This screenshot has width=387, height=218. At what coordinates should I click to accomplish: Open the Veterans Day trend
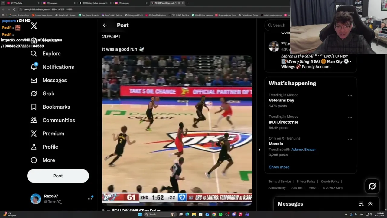[x=311, y=101]
